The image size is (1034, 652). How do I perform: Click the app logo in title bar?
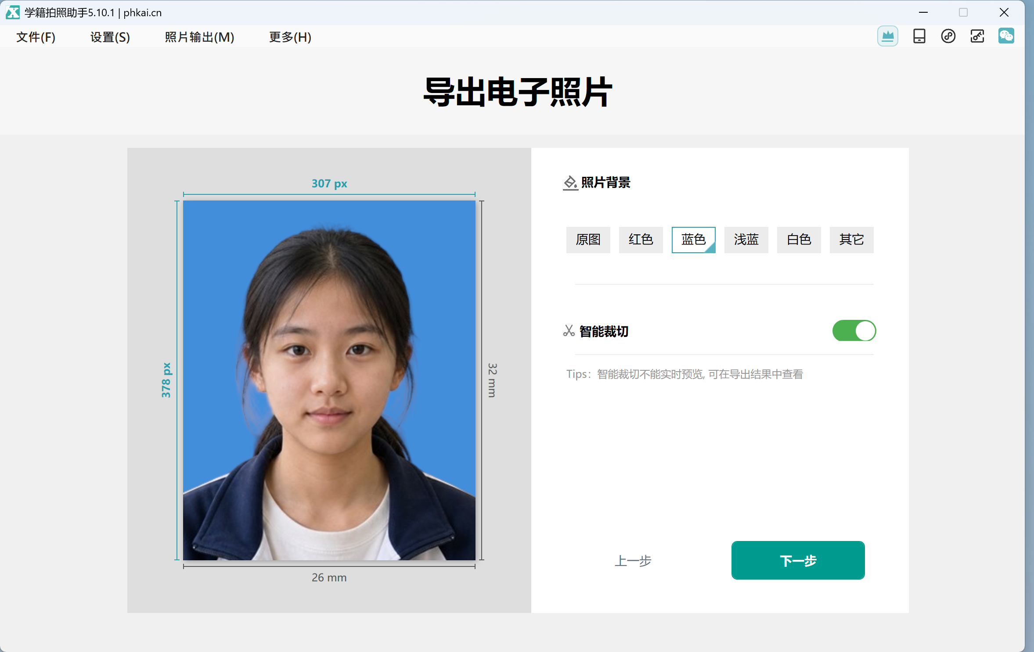[x=12, y=12]
